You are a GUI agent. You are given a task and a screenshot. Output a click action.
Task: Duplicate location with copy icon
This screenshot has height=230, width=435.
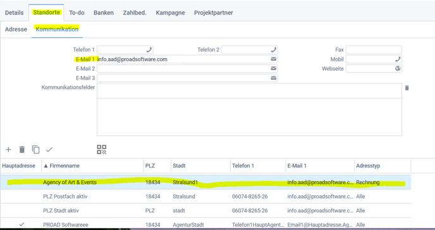pyautogui.click(x=35, y=150)
